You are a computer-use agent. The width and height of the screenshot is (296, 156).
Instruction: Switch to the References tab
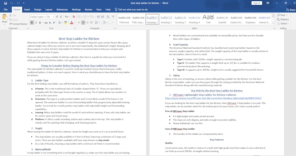(x=62, y=10)
